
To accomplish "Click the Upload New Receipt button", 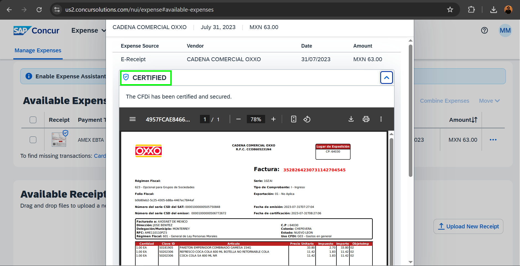I will click(468, 226).
